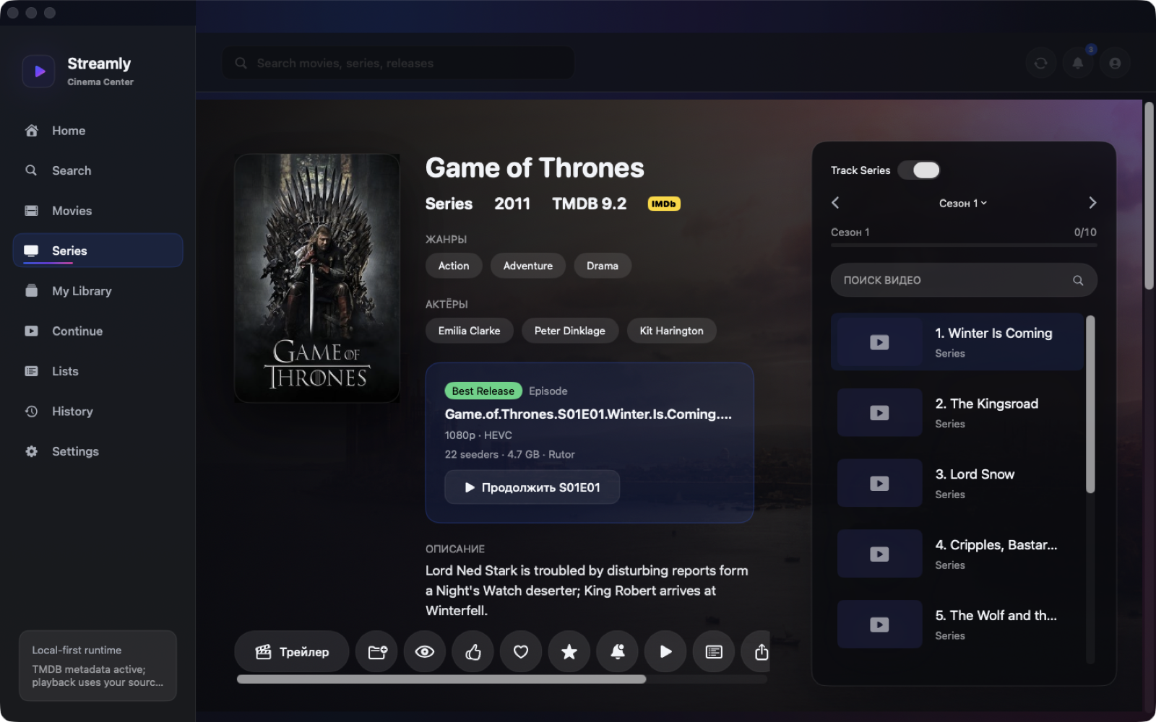The image size is (1156, 722).
Task: Open actor Emilia Clarke
Action: point(469,331)
